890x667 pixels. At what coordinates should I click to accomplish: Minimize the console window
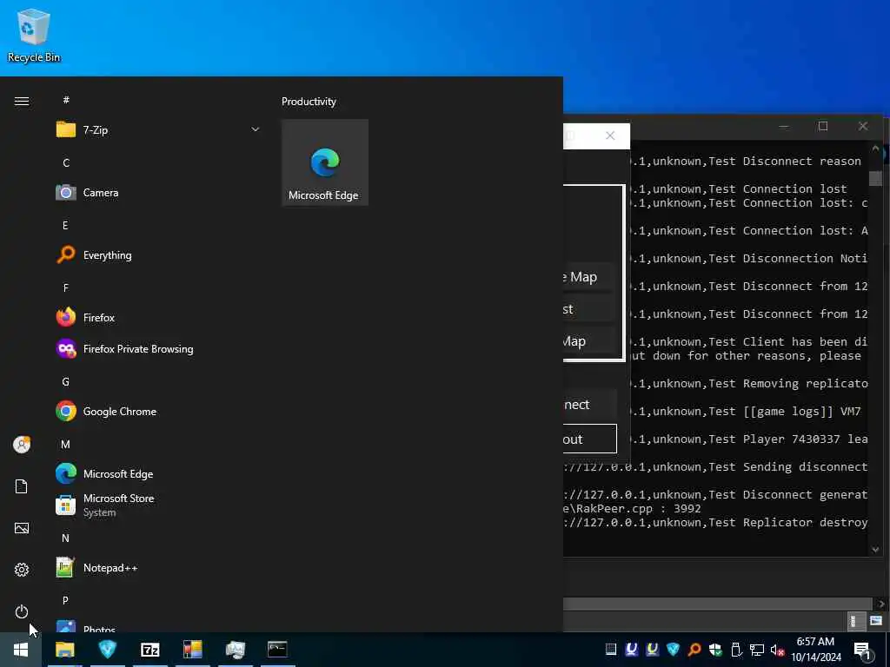coord(784,126)
